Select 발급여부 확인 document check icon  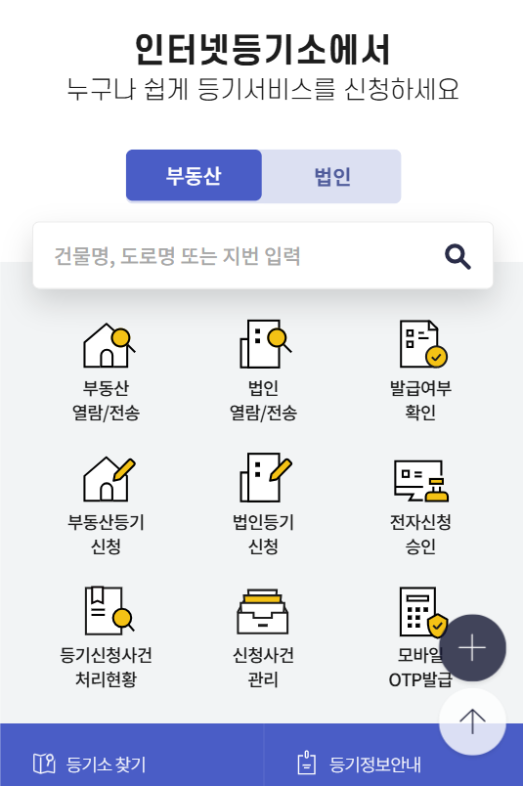tap(423, 344)
